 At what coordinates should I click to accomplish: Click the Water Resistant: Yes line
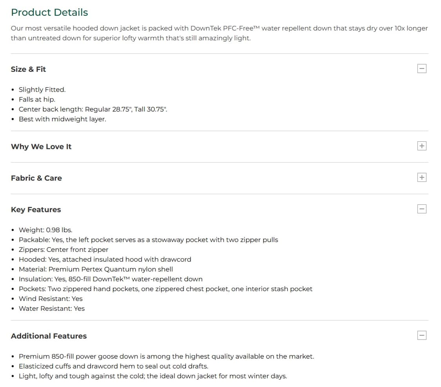[52, 308]
